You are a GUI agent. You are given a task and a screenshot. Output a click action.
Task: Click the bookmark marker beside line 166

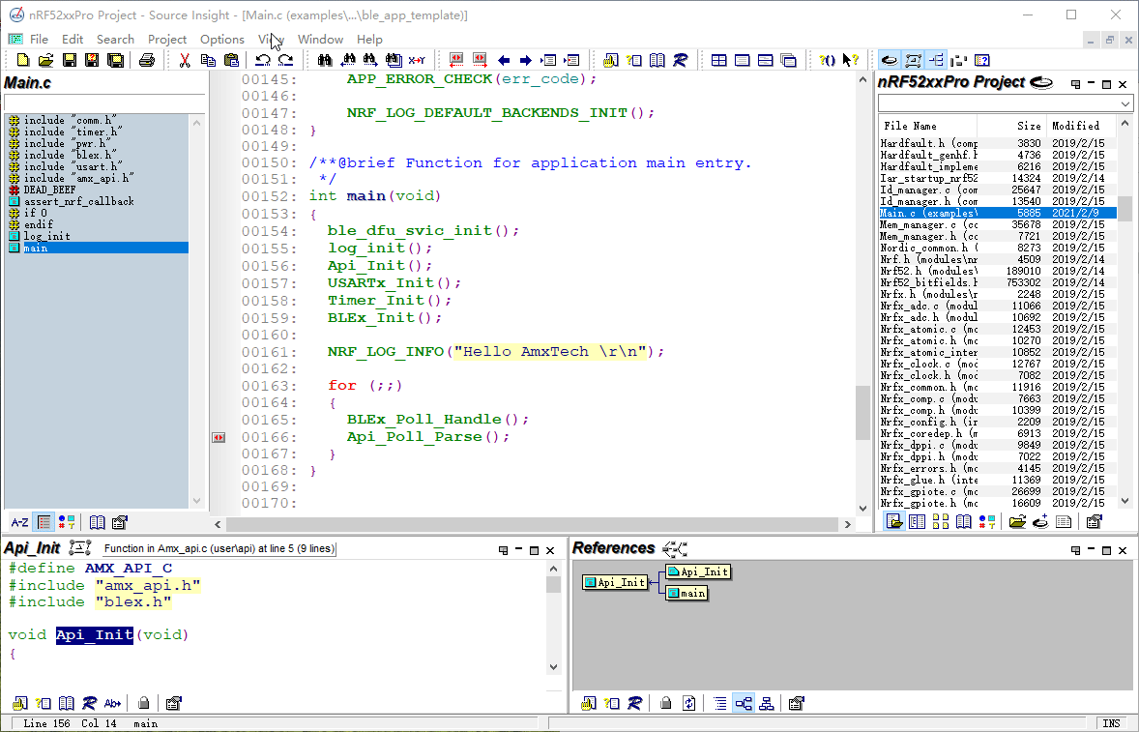(219, 437)
